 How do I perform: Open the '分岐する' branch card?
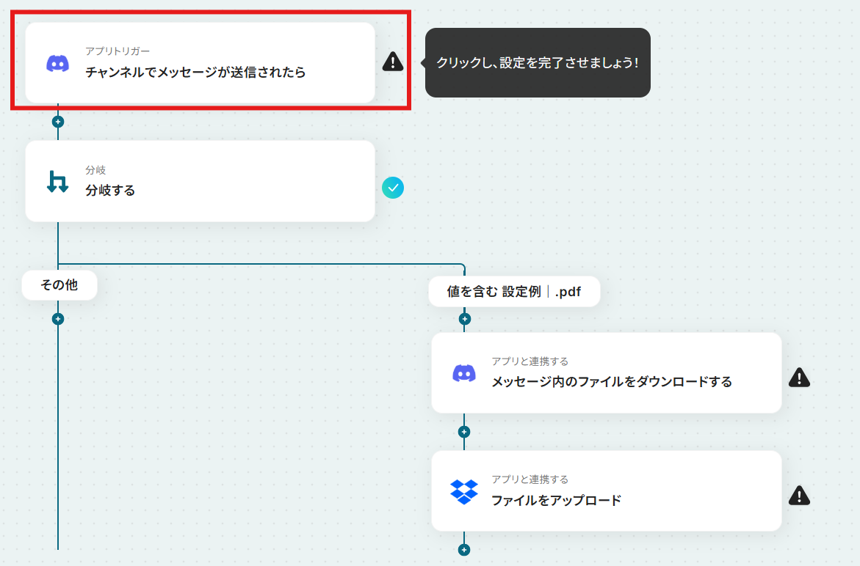pyautogui.click(x=200, y=181)
